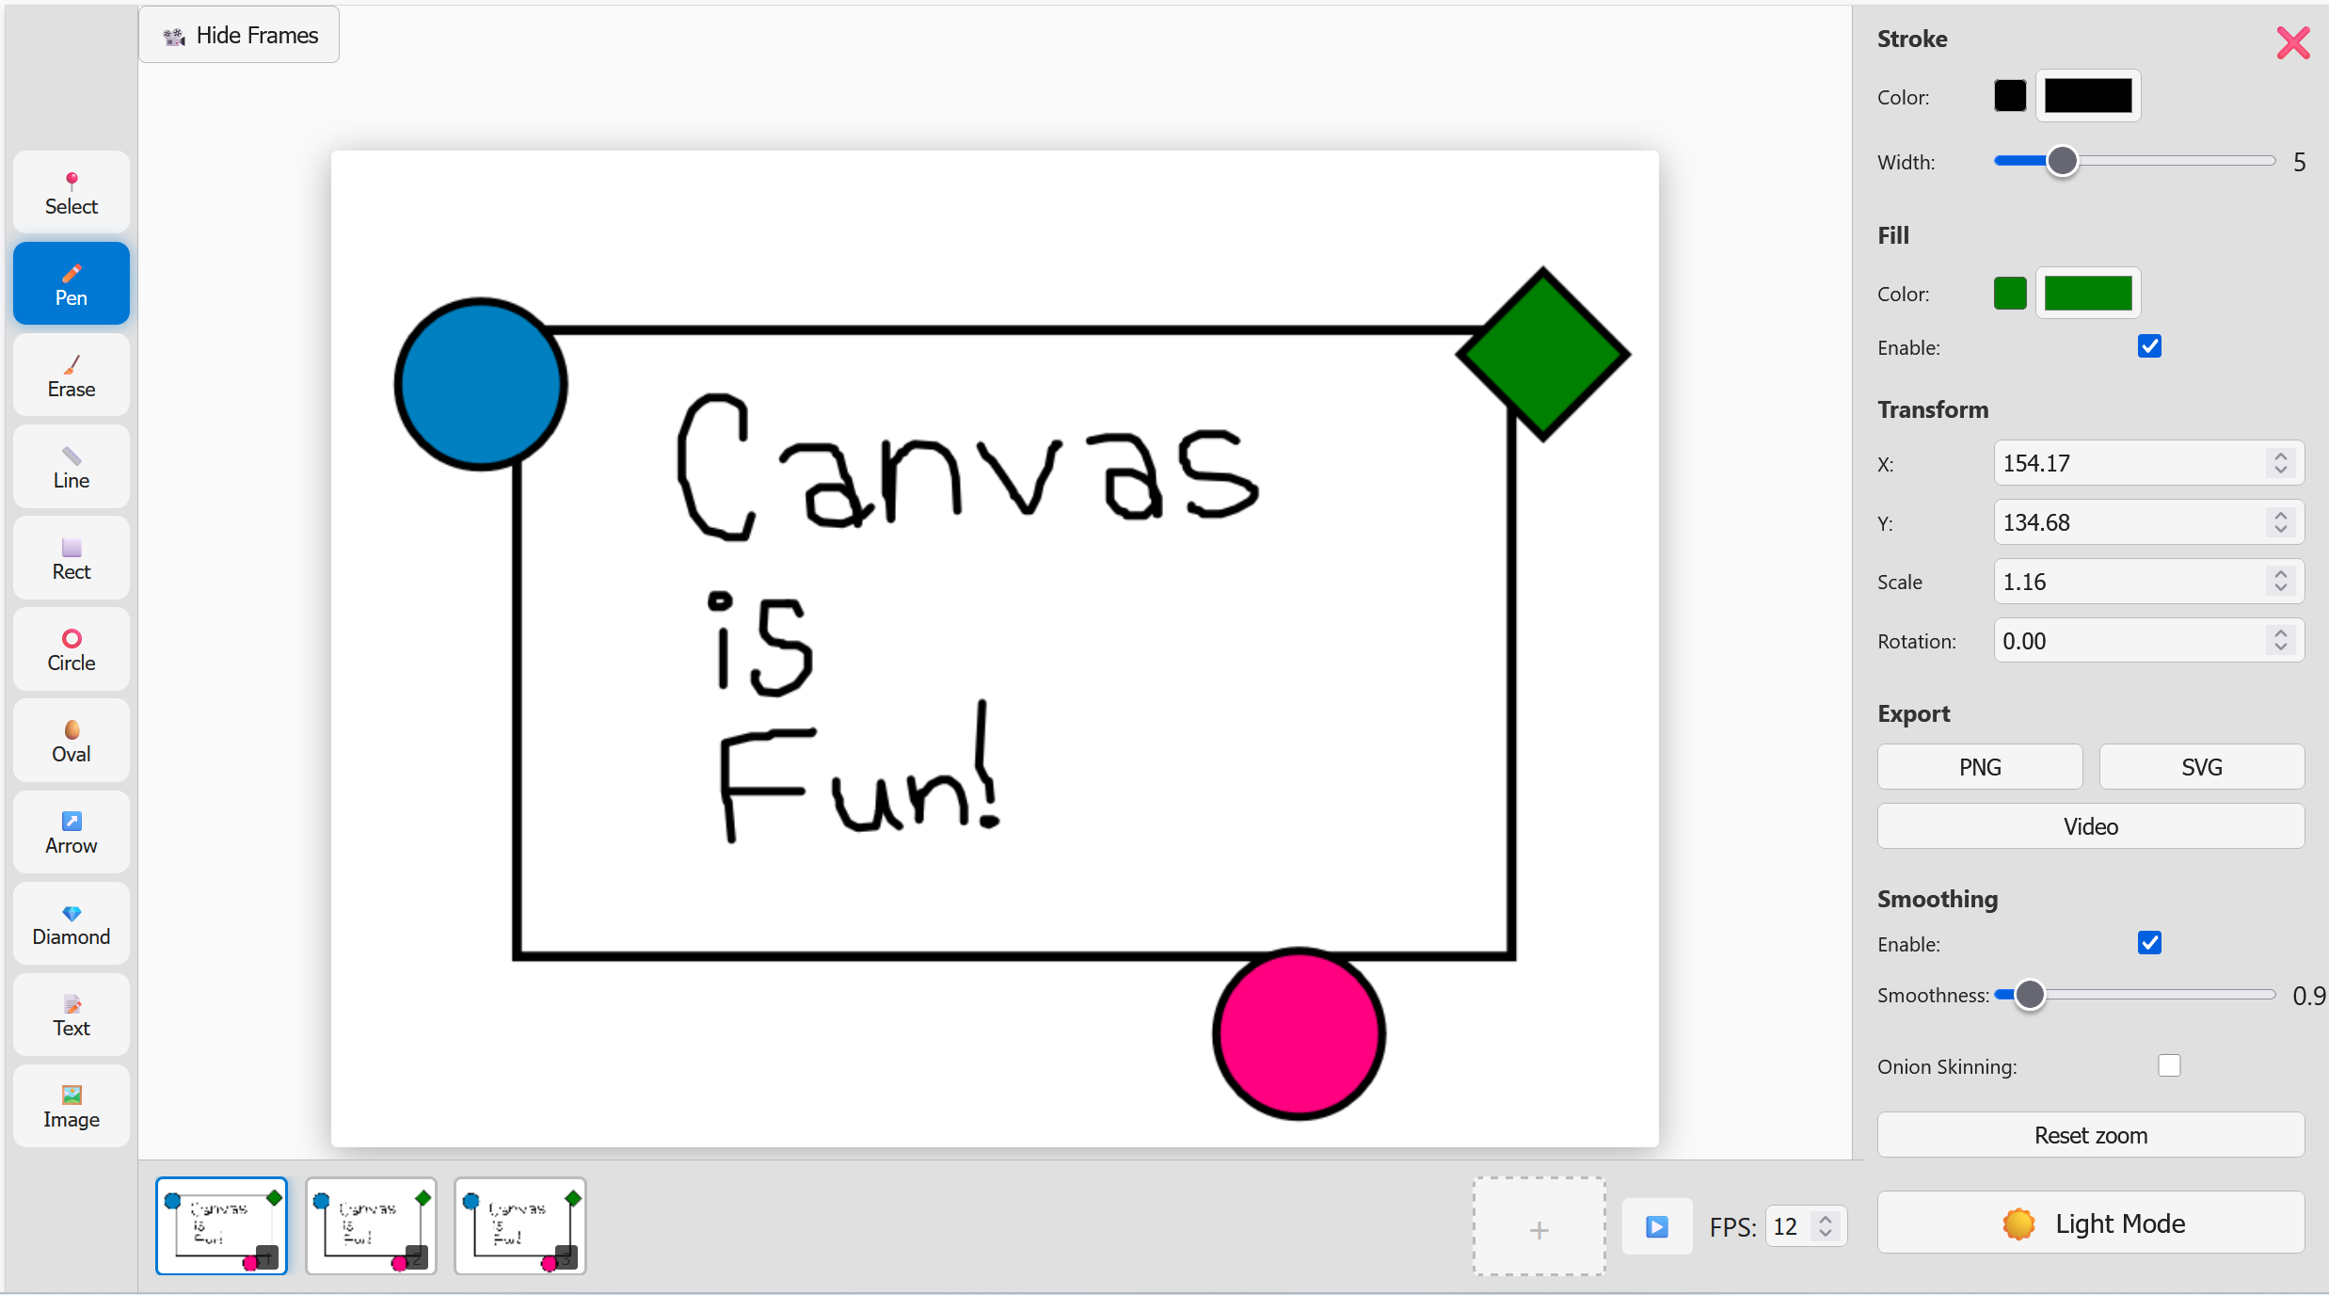This screenshot has width=2329, height=1295.
Task: Export the animation as SVG
Action: (2201, 766)
